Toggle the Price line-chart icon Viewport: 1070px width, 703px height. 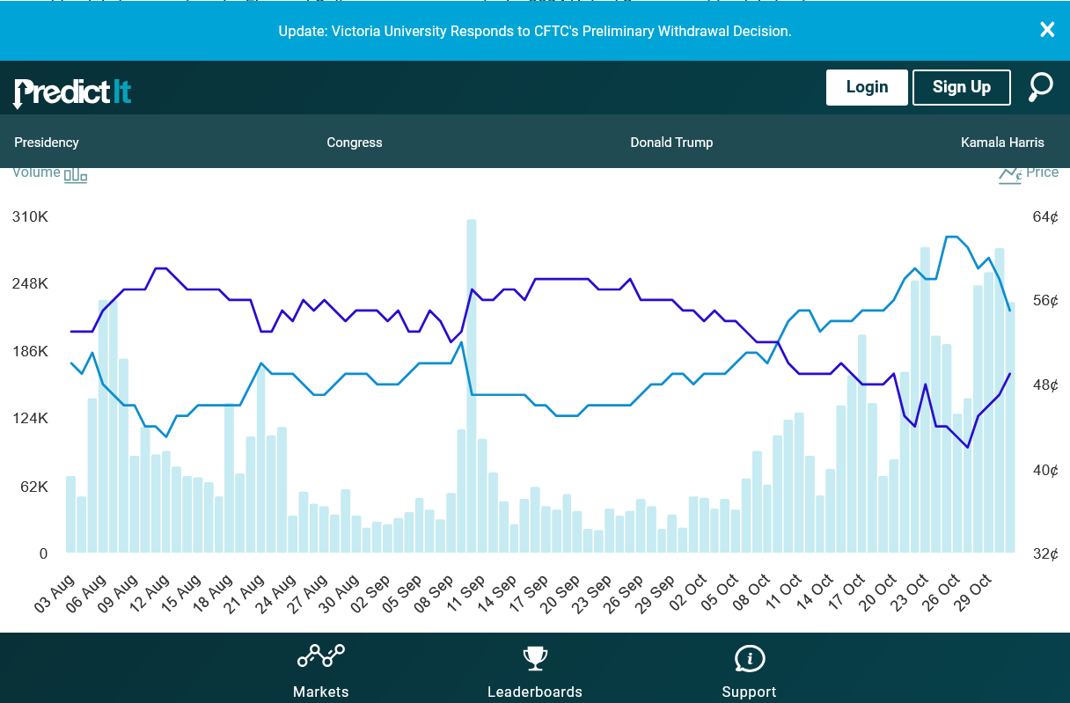(x=1010, y=174)
